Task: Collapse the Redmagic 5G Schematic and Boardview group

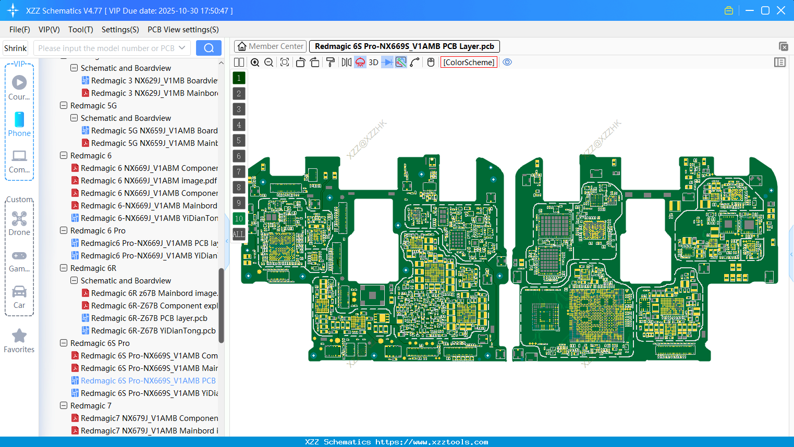Action: (x=74, y=118)
